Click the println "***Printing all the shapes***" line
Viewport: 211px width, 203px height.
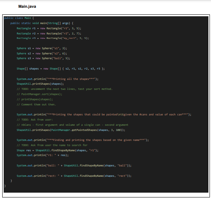click(58, 79)
